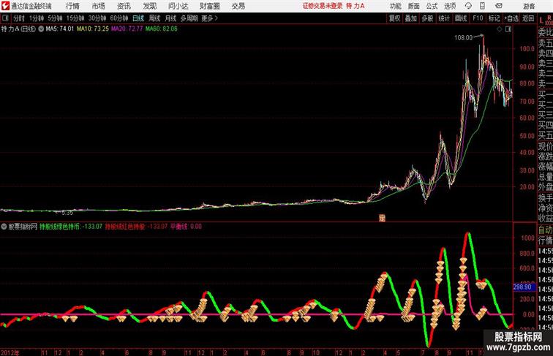Click the 自动 label in right panel
The image size is (553, 356).
click(545, 230)
